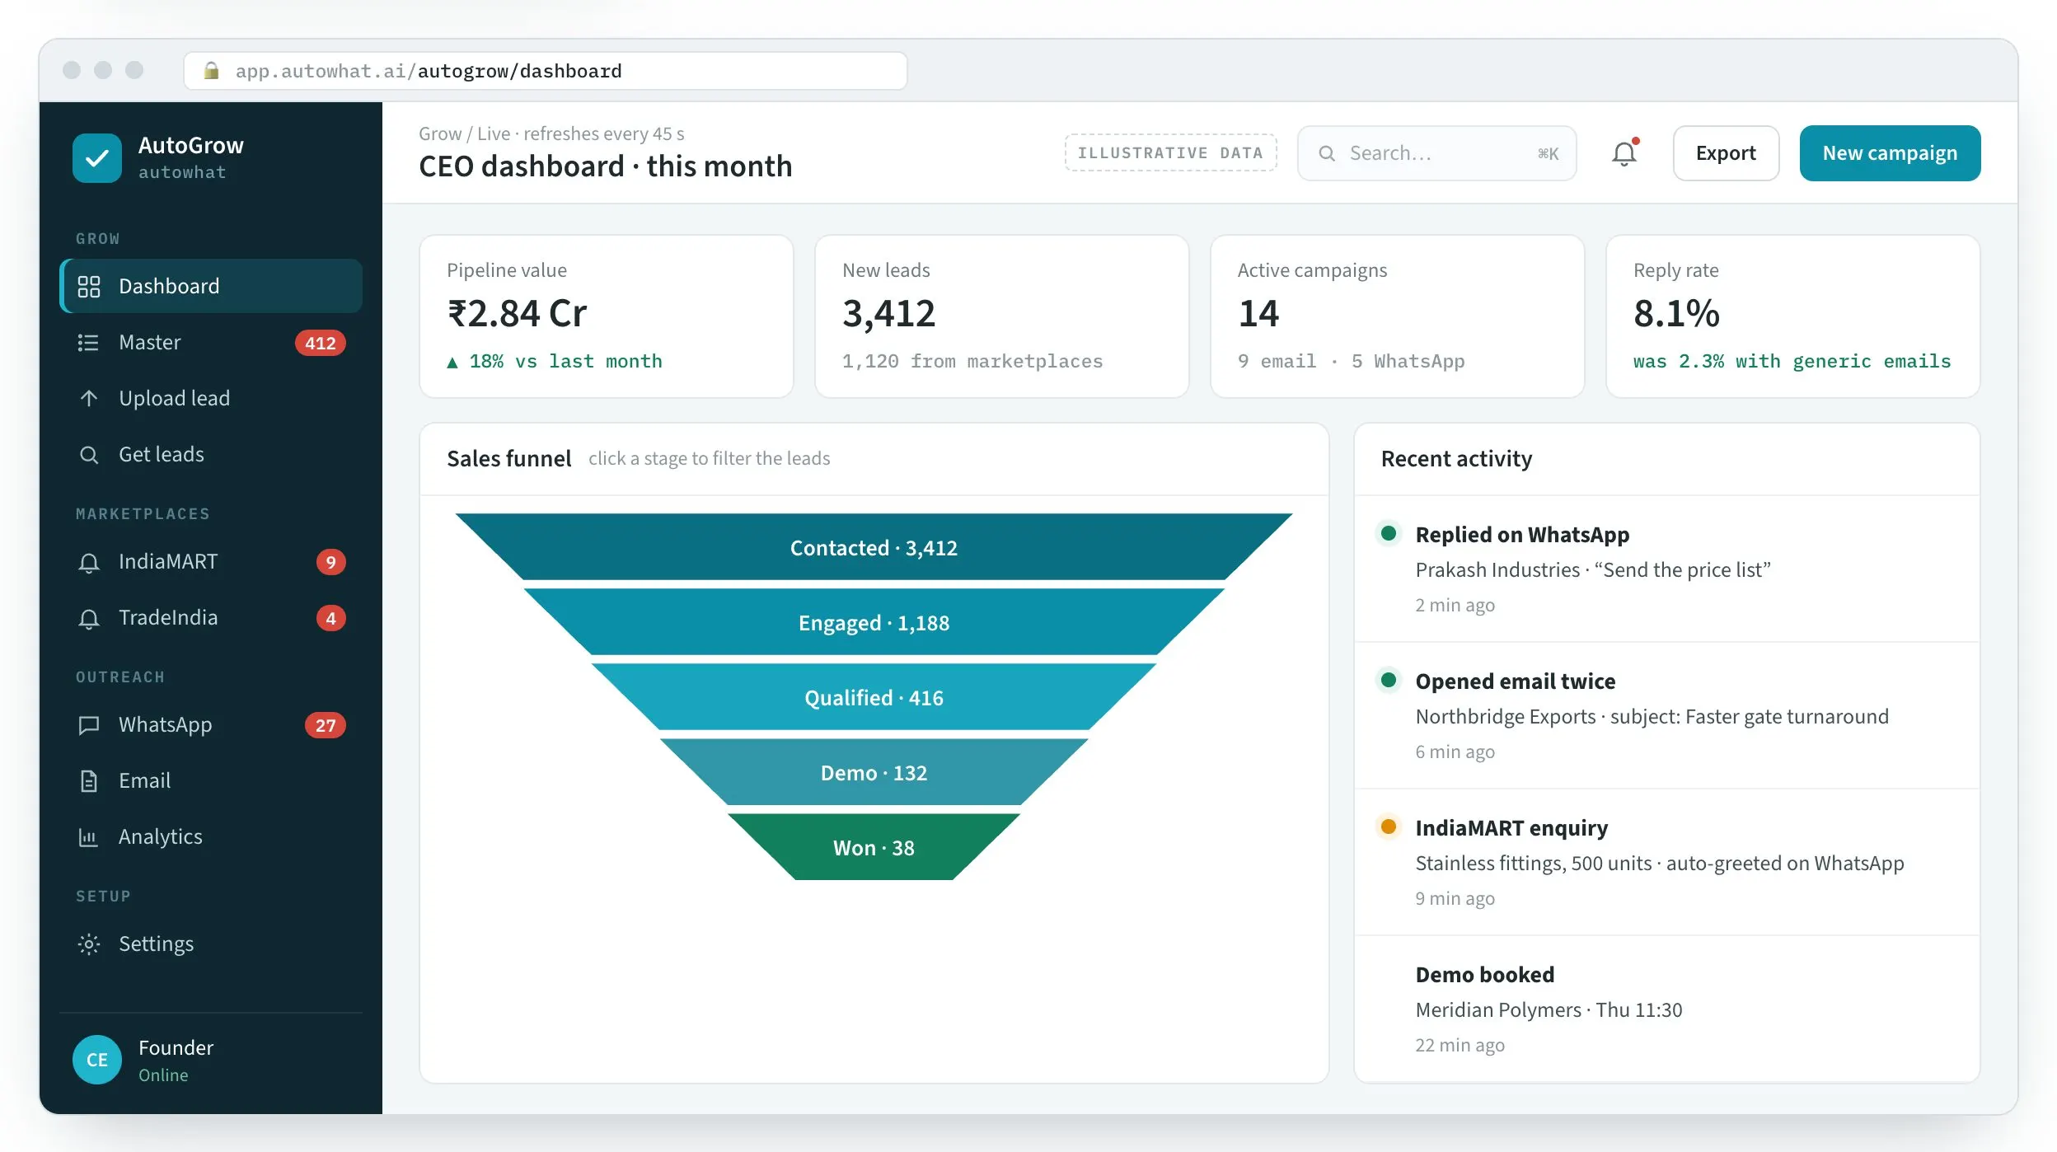Click orange dot beside IndiaMART enquiry

pyautogui.click(x=1389, y=827)
